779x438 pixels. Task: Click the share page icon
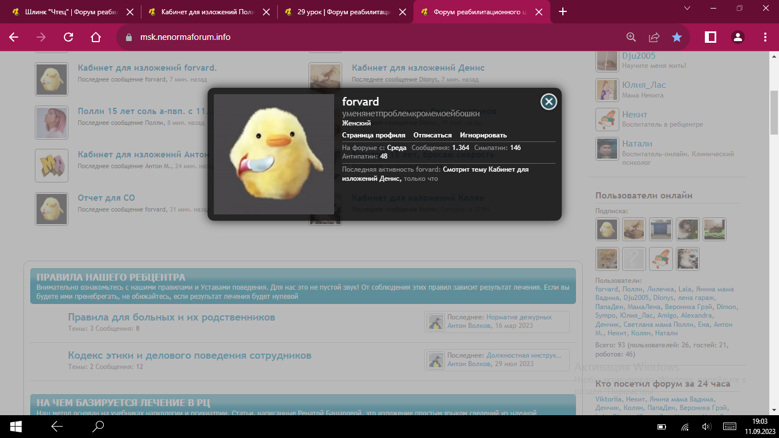654,37
